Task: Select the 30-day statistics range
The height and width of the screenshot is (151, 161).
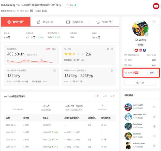Action: point(112,96)
